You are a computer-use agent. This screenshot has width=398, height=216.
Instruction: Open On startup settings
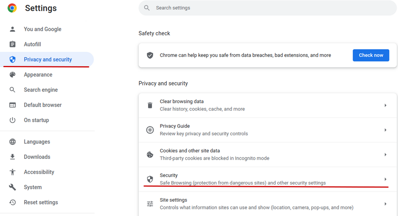coord(47,120)
